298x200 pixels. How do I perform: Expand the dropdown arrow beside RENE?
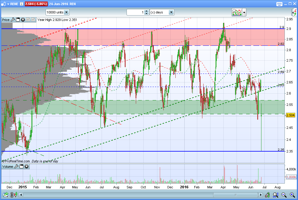[x=8, y=4]
